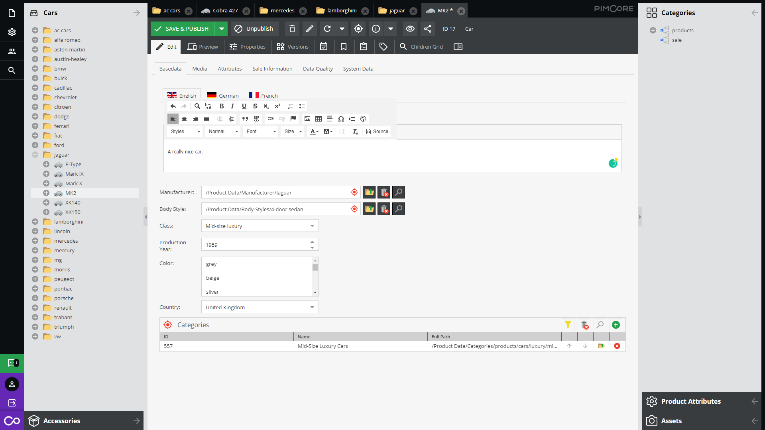The width and height of the screenshot is (765, 430).
Task: Switch to the German language tab
Action: [223, 96]
